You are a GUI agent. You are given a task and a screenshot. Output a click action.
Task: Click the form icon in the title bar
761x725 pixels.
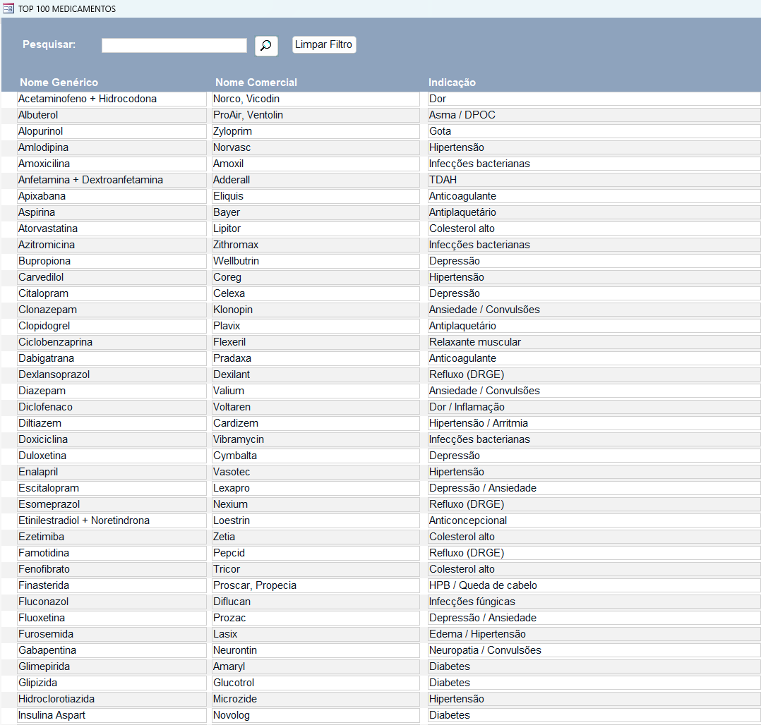[x=8, y=8]
